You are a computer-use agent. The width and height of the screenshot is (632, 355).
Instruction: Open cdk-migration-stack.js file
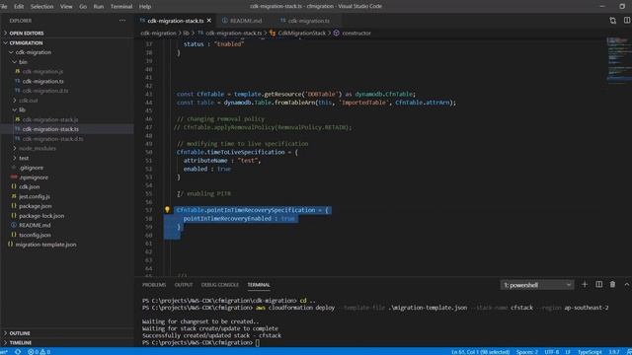(x=50, y=119)
